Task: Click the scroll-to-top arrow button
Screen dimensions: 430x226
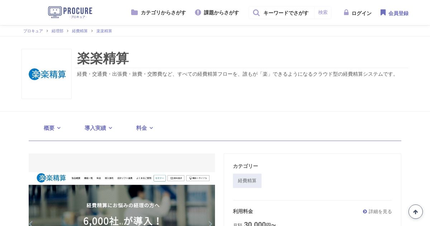Action: click(416, 212)
